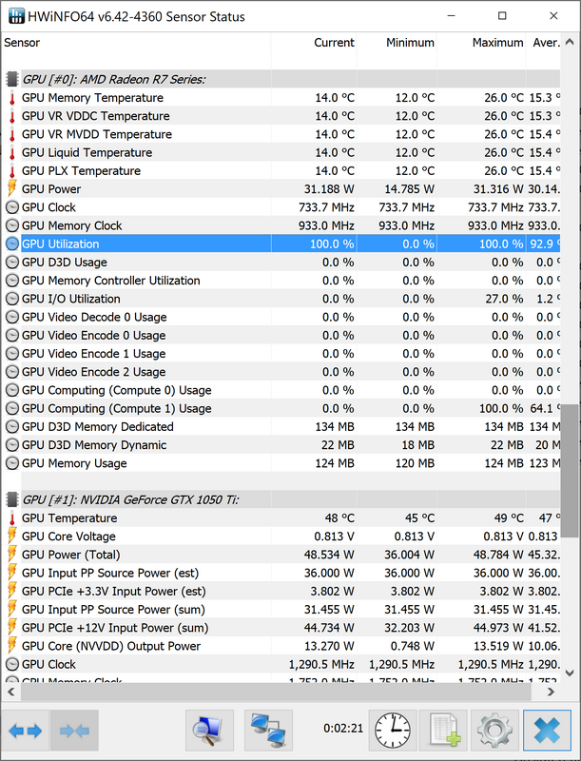Click the 27.0 % maximum I/O Utilization value
This screenshot has height=761, width=581.
(x=504, y=299)
